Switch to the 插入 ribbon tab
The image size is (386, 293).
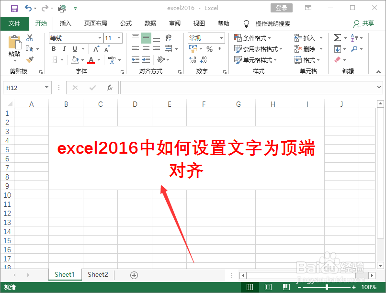coord(65,23)
